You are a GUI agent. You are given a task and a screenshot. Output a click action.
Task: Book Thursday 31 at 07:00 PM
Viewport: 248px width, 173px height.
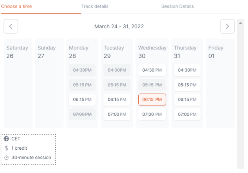click(187, 114)
